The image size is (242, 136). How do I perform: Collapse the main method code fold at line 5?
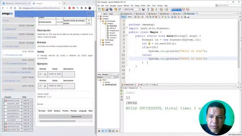(x=127, y=35)
